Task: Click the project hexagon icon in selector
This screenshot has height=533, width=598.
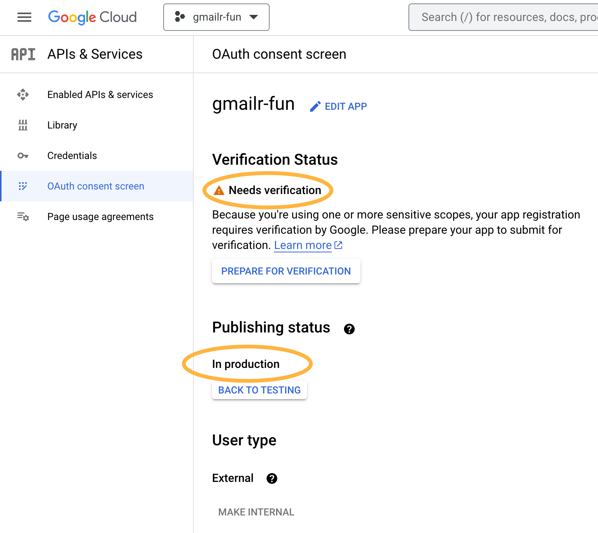Action: (180, 17)
